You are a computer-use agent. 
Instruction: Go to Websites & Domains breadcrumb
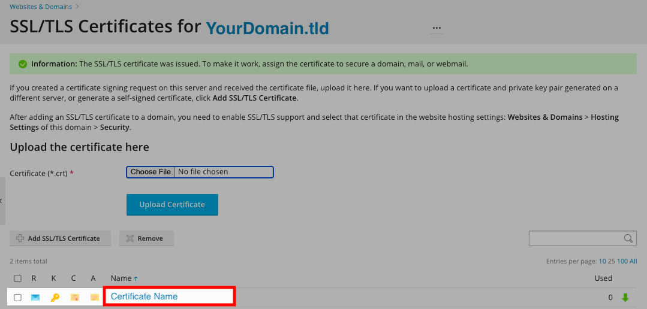(x=41, y=7)
